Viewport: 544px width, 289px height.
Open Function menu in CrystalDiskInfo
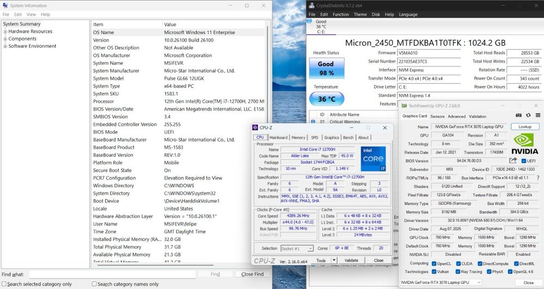tap(341, 15)
